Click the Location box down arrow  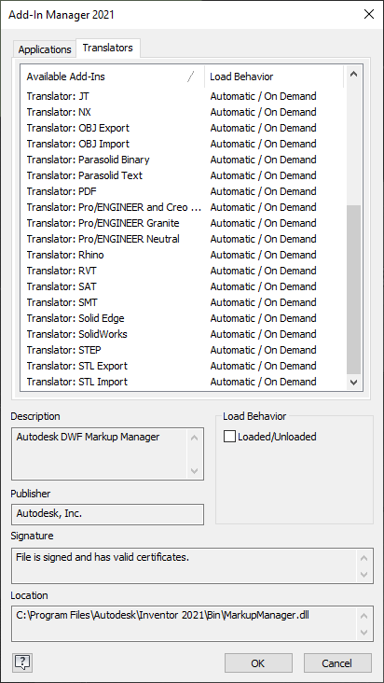click(364, 632)
